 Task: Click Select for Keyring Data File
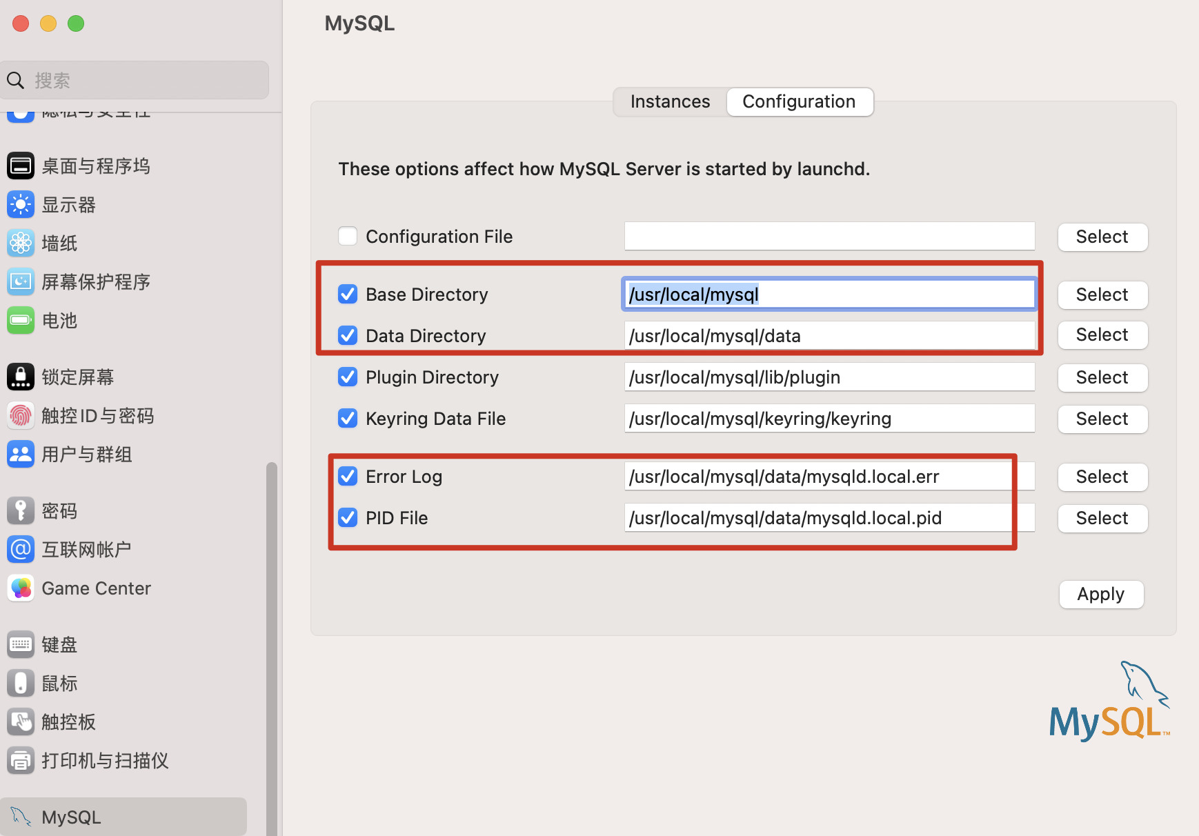(1102, 419)
